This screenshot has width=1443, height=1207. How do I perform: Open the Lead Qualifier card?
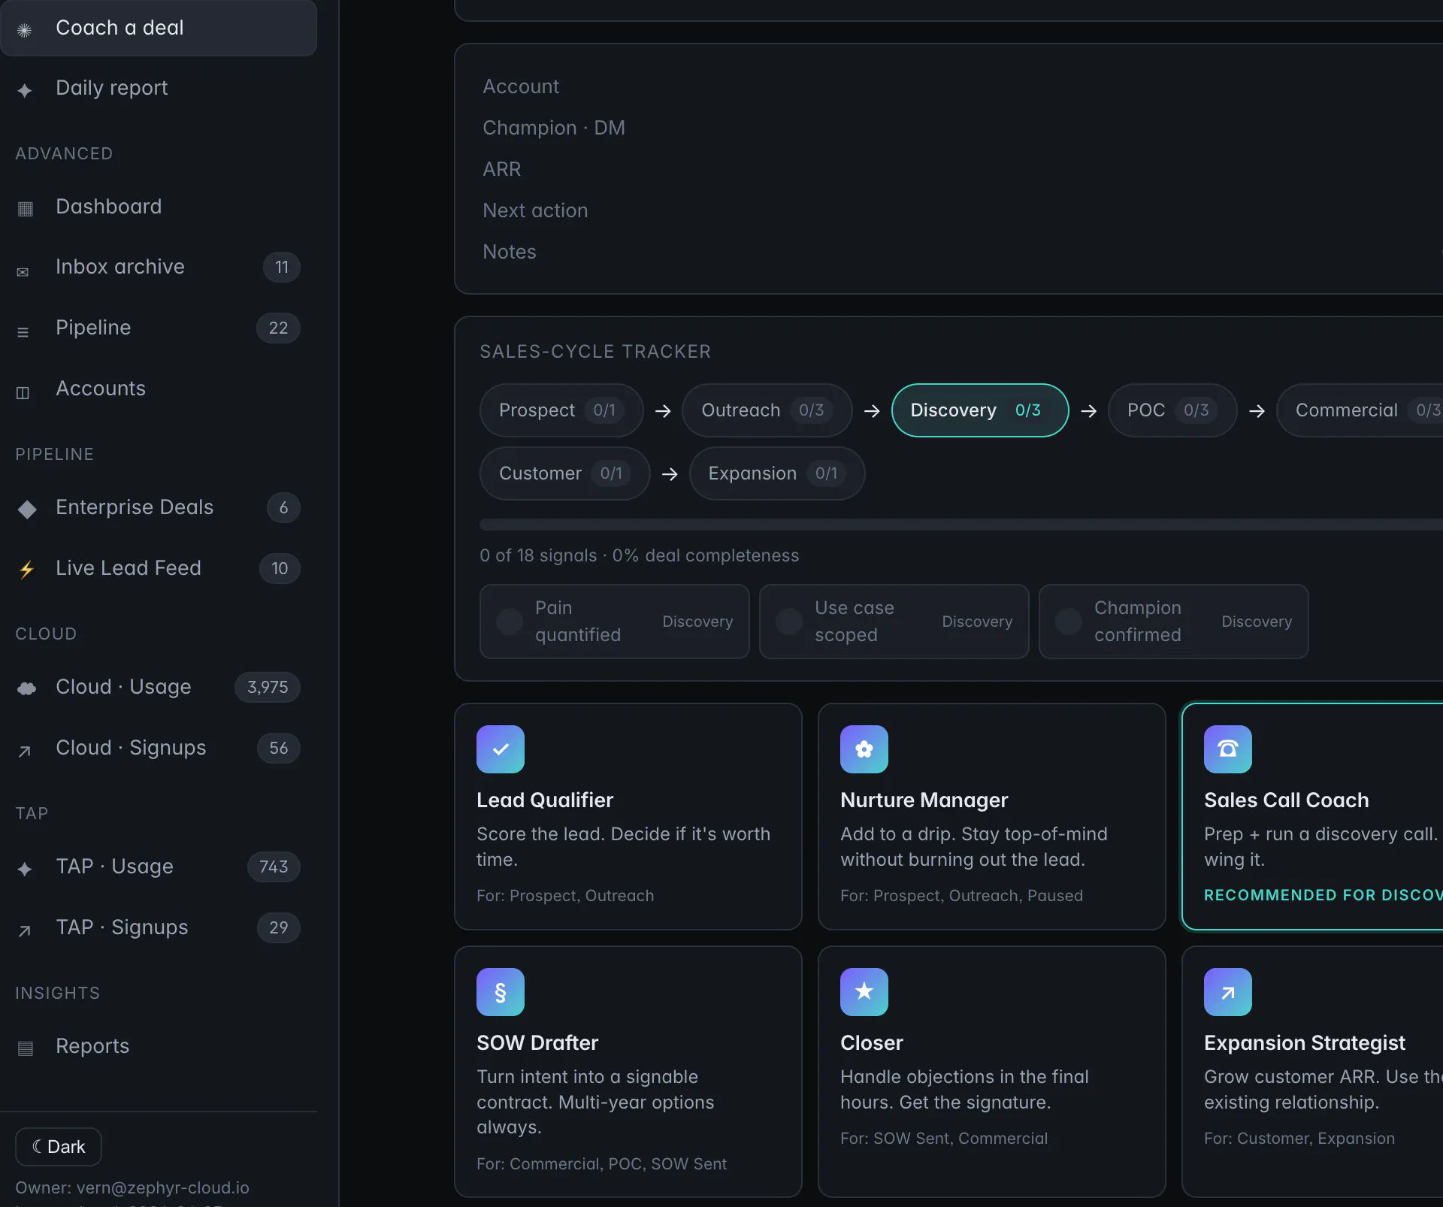click(628, 817)
